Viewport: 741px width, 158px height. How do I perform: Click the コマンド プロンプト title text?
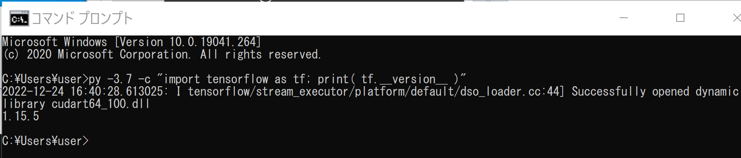point(82,19)
